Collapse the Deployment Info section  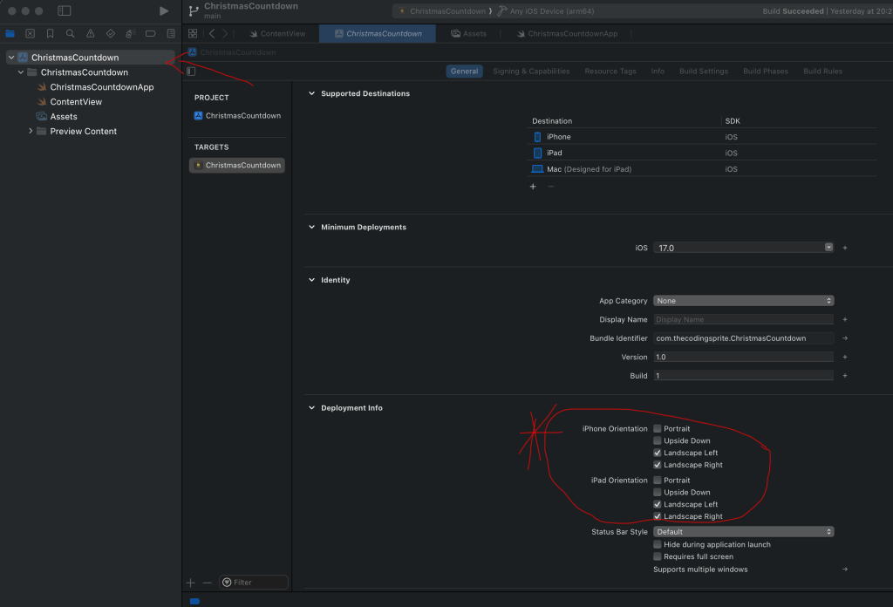tap(312, 408)
